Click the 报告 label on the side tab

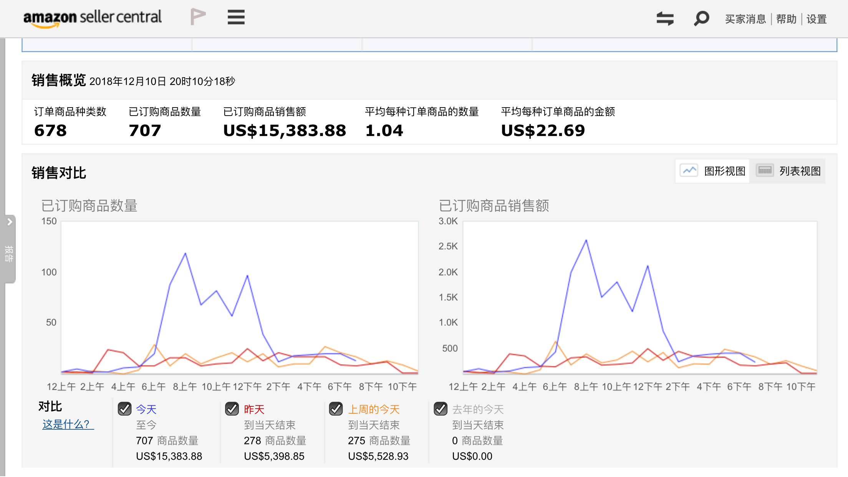pos(9,254)
